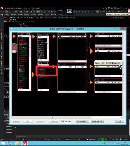Select the 5 minute period button

coord(89,12)
